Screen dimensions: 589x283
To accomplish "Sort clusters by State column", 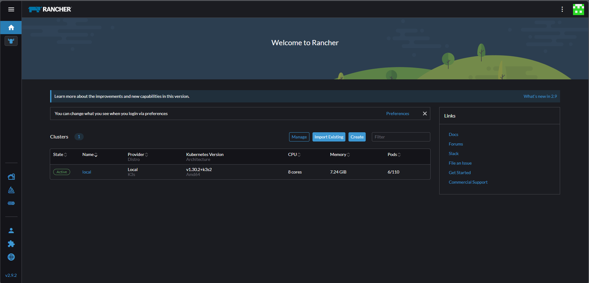I will click(x=60, y=154).
